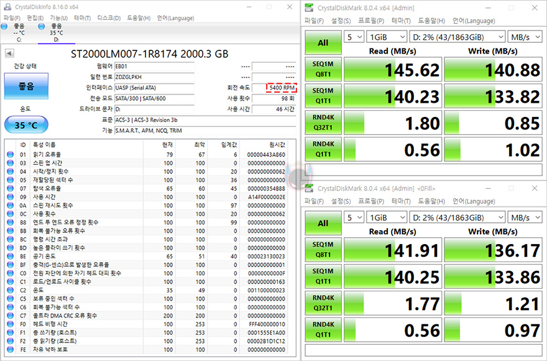Open 프로필(P) menu in upper CrystalDiskMark
The image size is (547, 361).
coord(371,21)
